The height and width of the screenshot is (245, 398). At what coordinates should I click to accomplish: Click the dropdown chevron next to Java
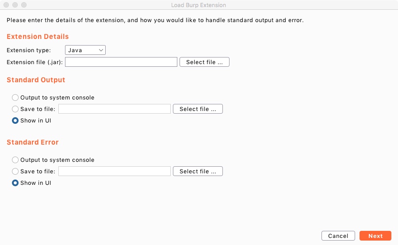tap(101, 50)
